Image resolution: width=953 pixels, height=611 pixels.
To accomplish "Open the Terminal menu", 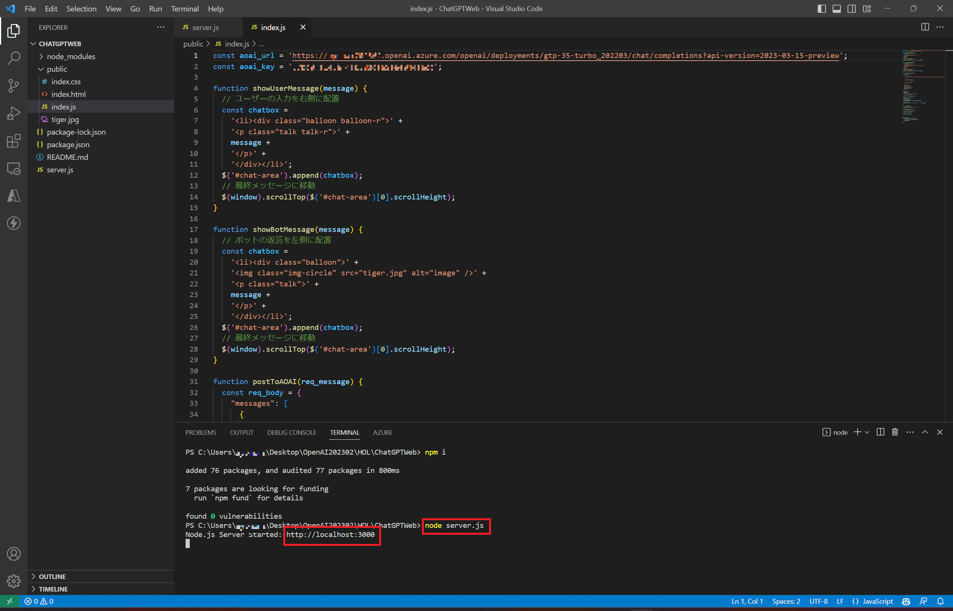I will (x=185, y=9).
